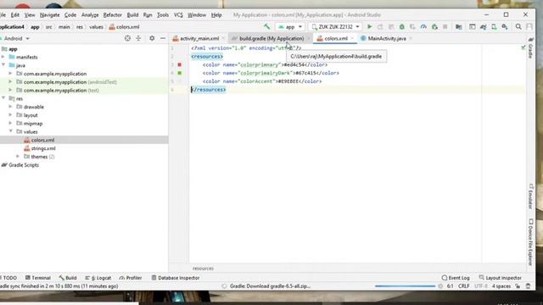Image resolution: width=543 pixels, height=305 pixels.
Task: Open the app run configuration dropdown
Action: [x=290, y=26]
